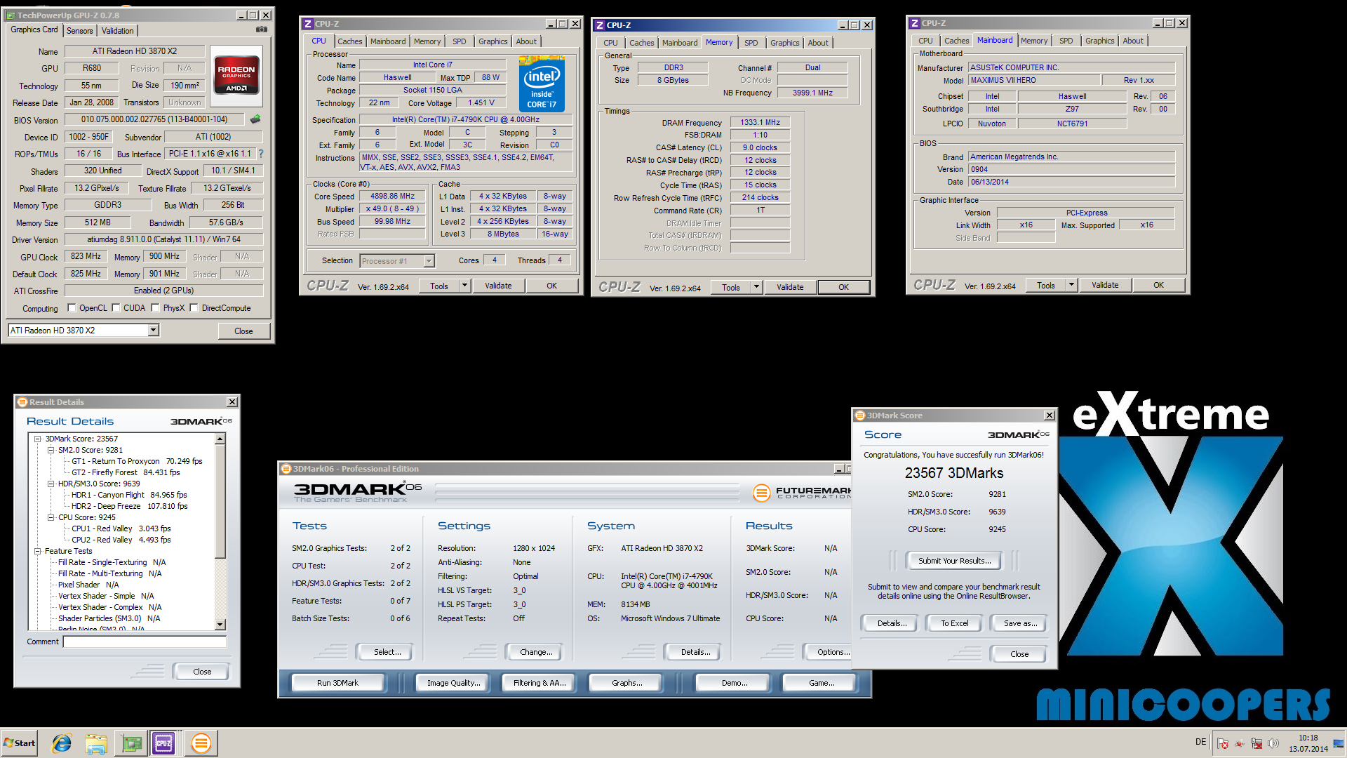Switch to the Sensors tab in GPU-Z
Image resolution: width=1347 pixels, height=758 pixels.
coord(79,31)
